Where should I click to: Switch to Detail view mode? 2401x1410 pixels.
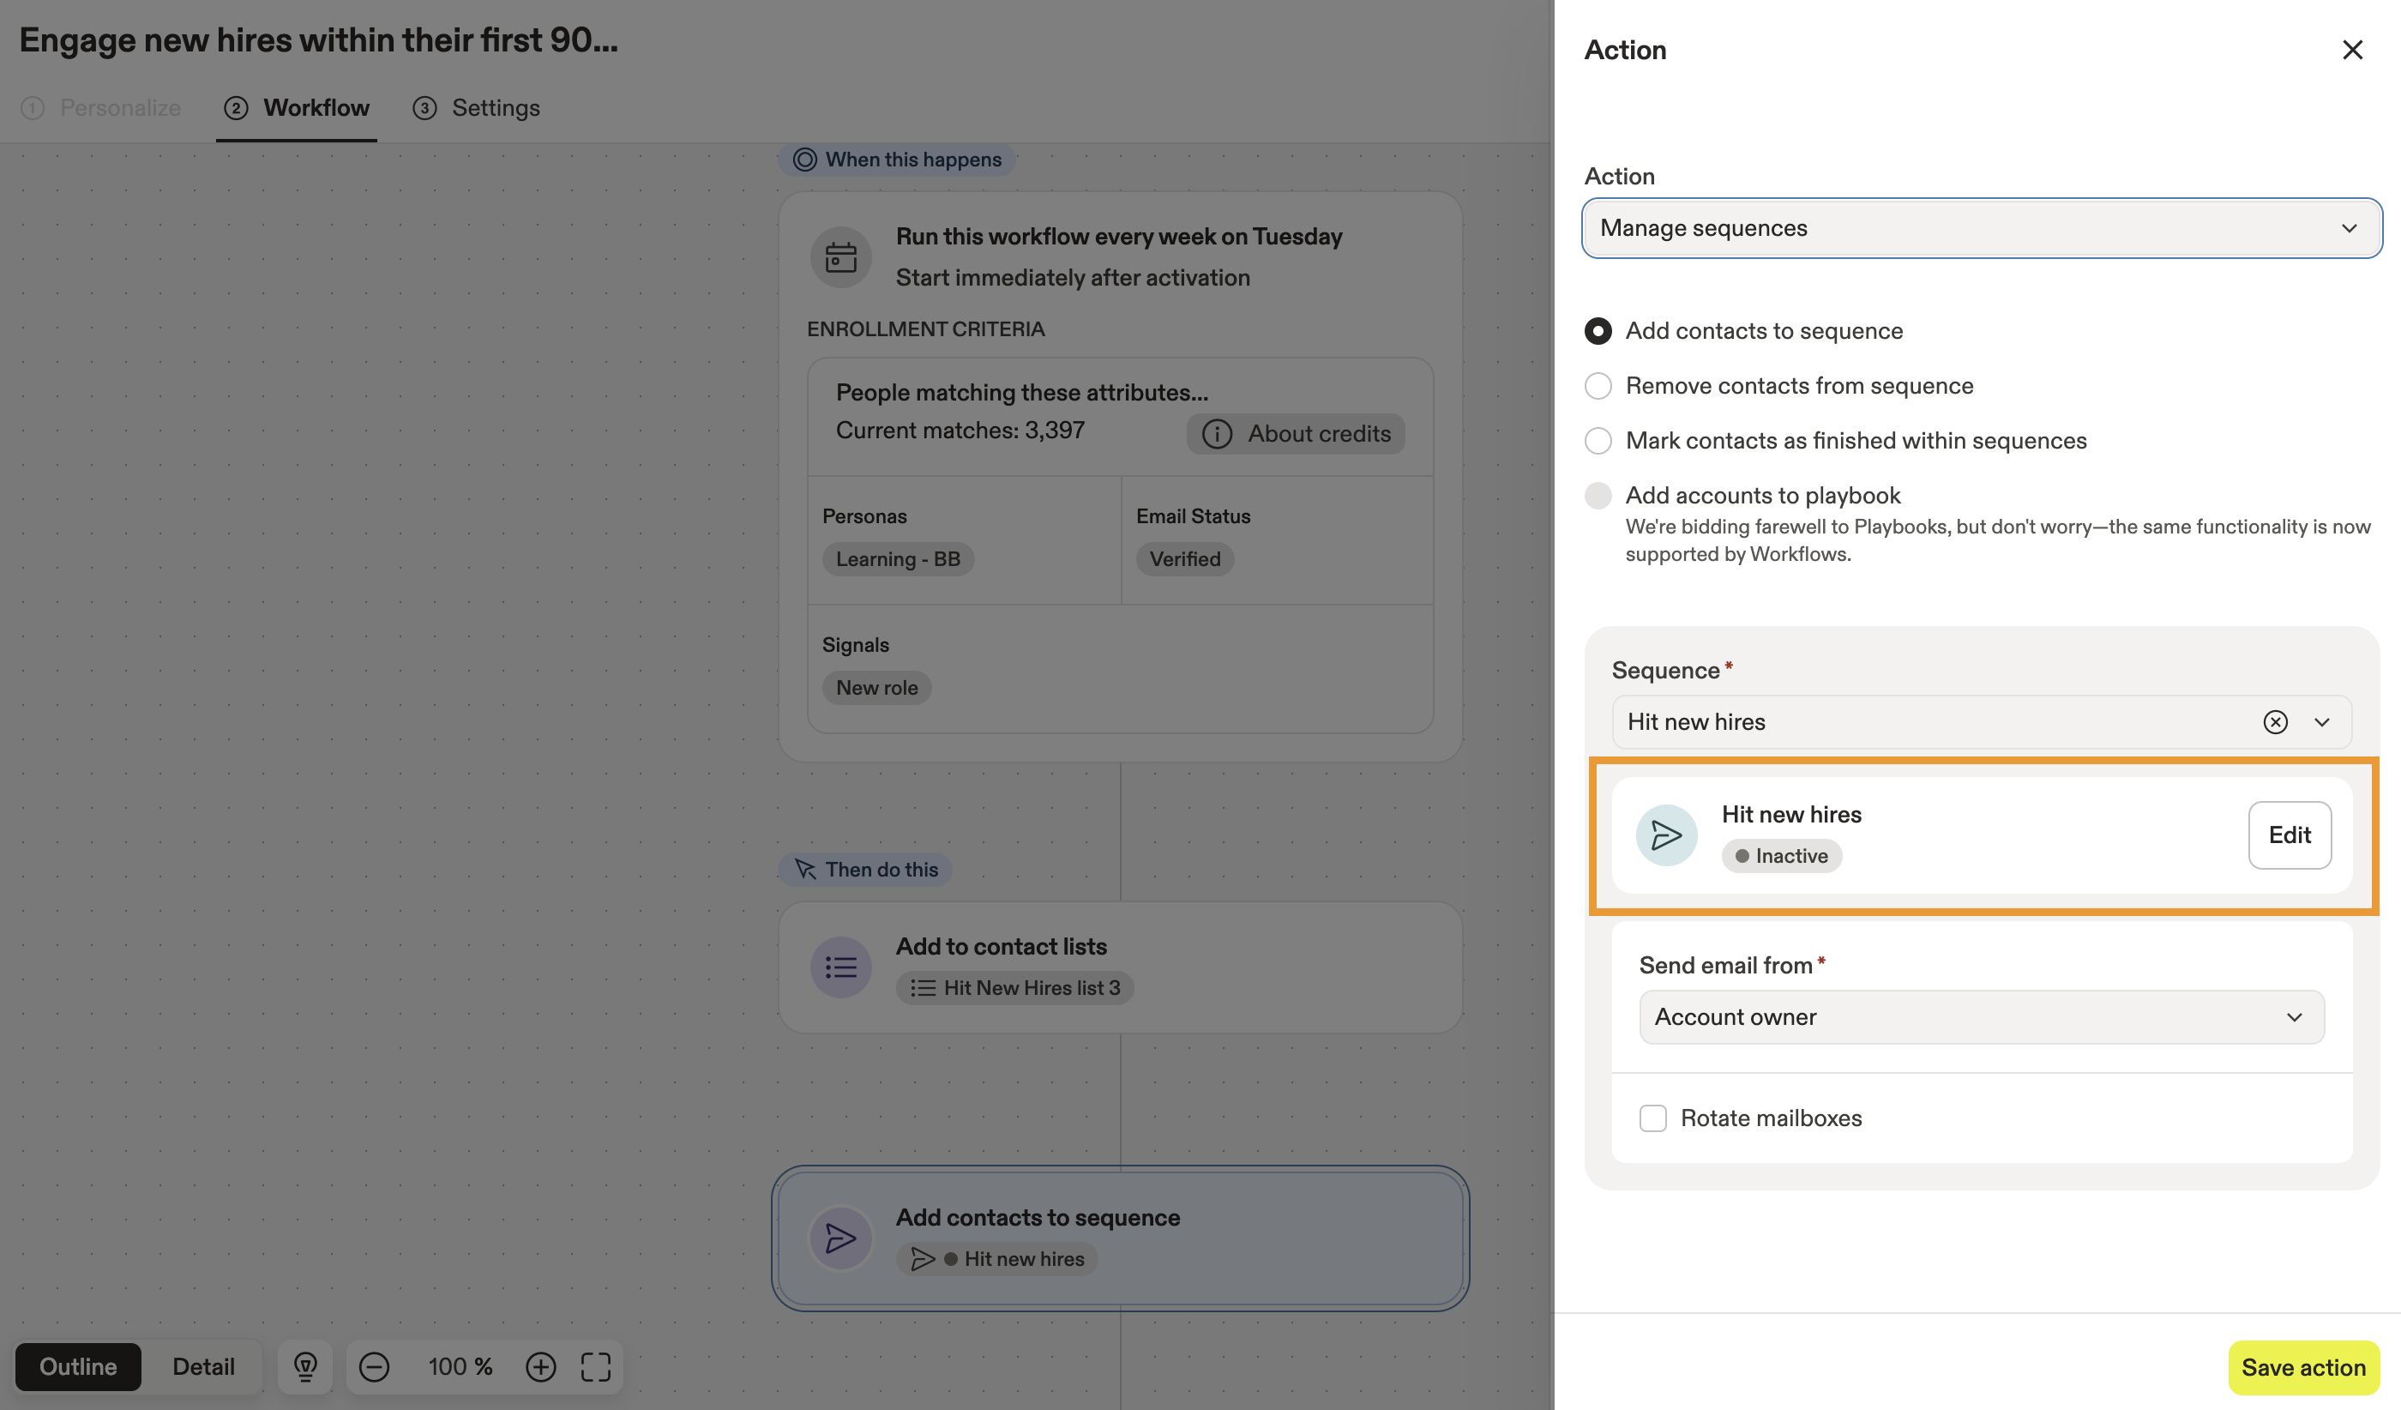[203, 1366]
